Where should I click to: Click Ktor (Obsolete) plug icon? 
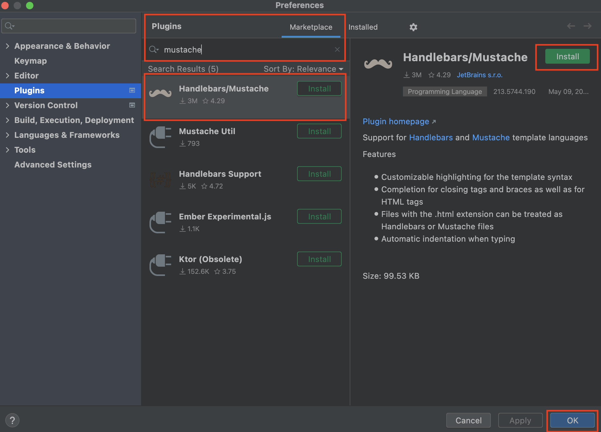(160, 265)
